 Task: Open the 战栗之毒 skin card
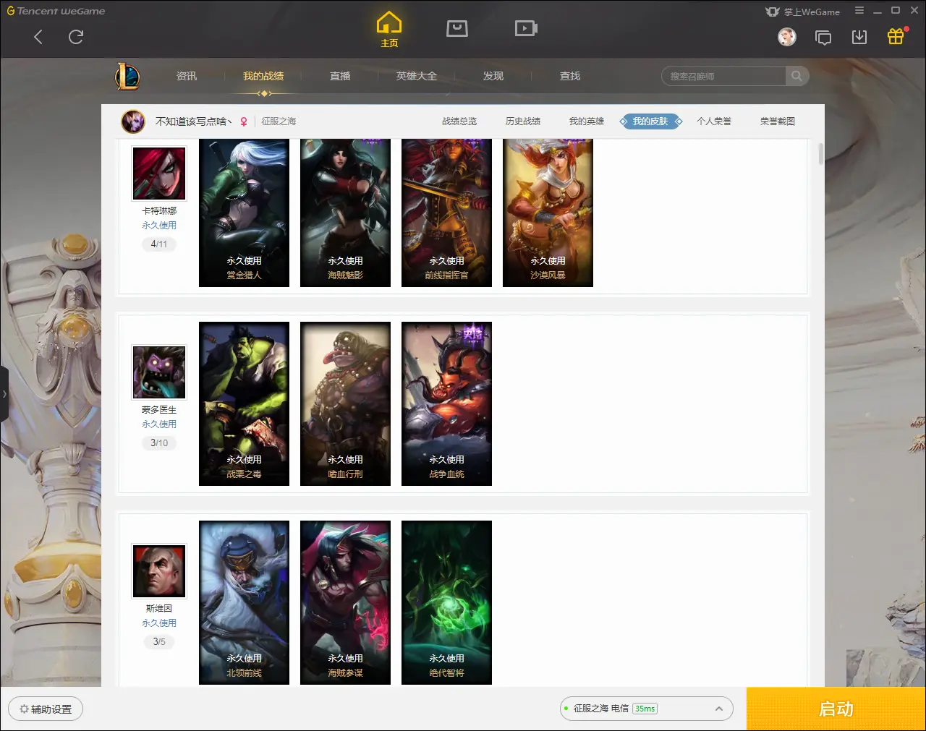244,403
